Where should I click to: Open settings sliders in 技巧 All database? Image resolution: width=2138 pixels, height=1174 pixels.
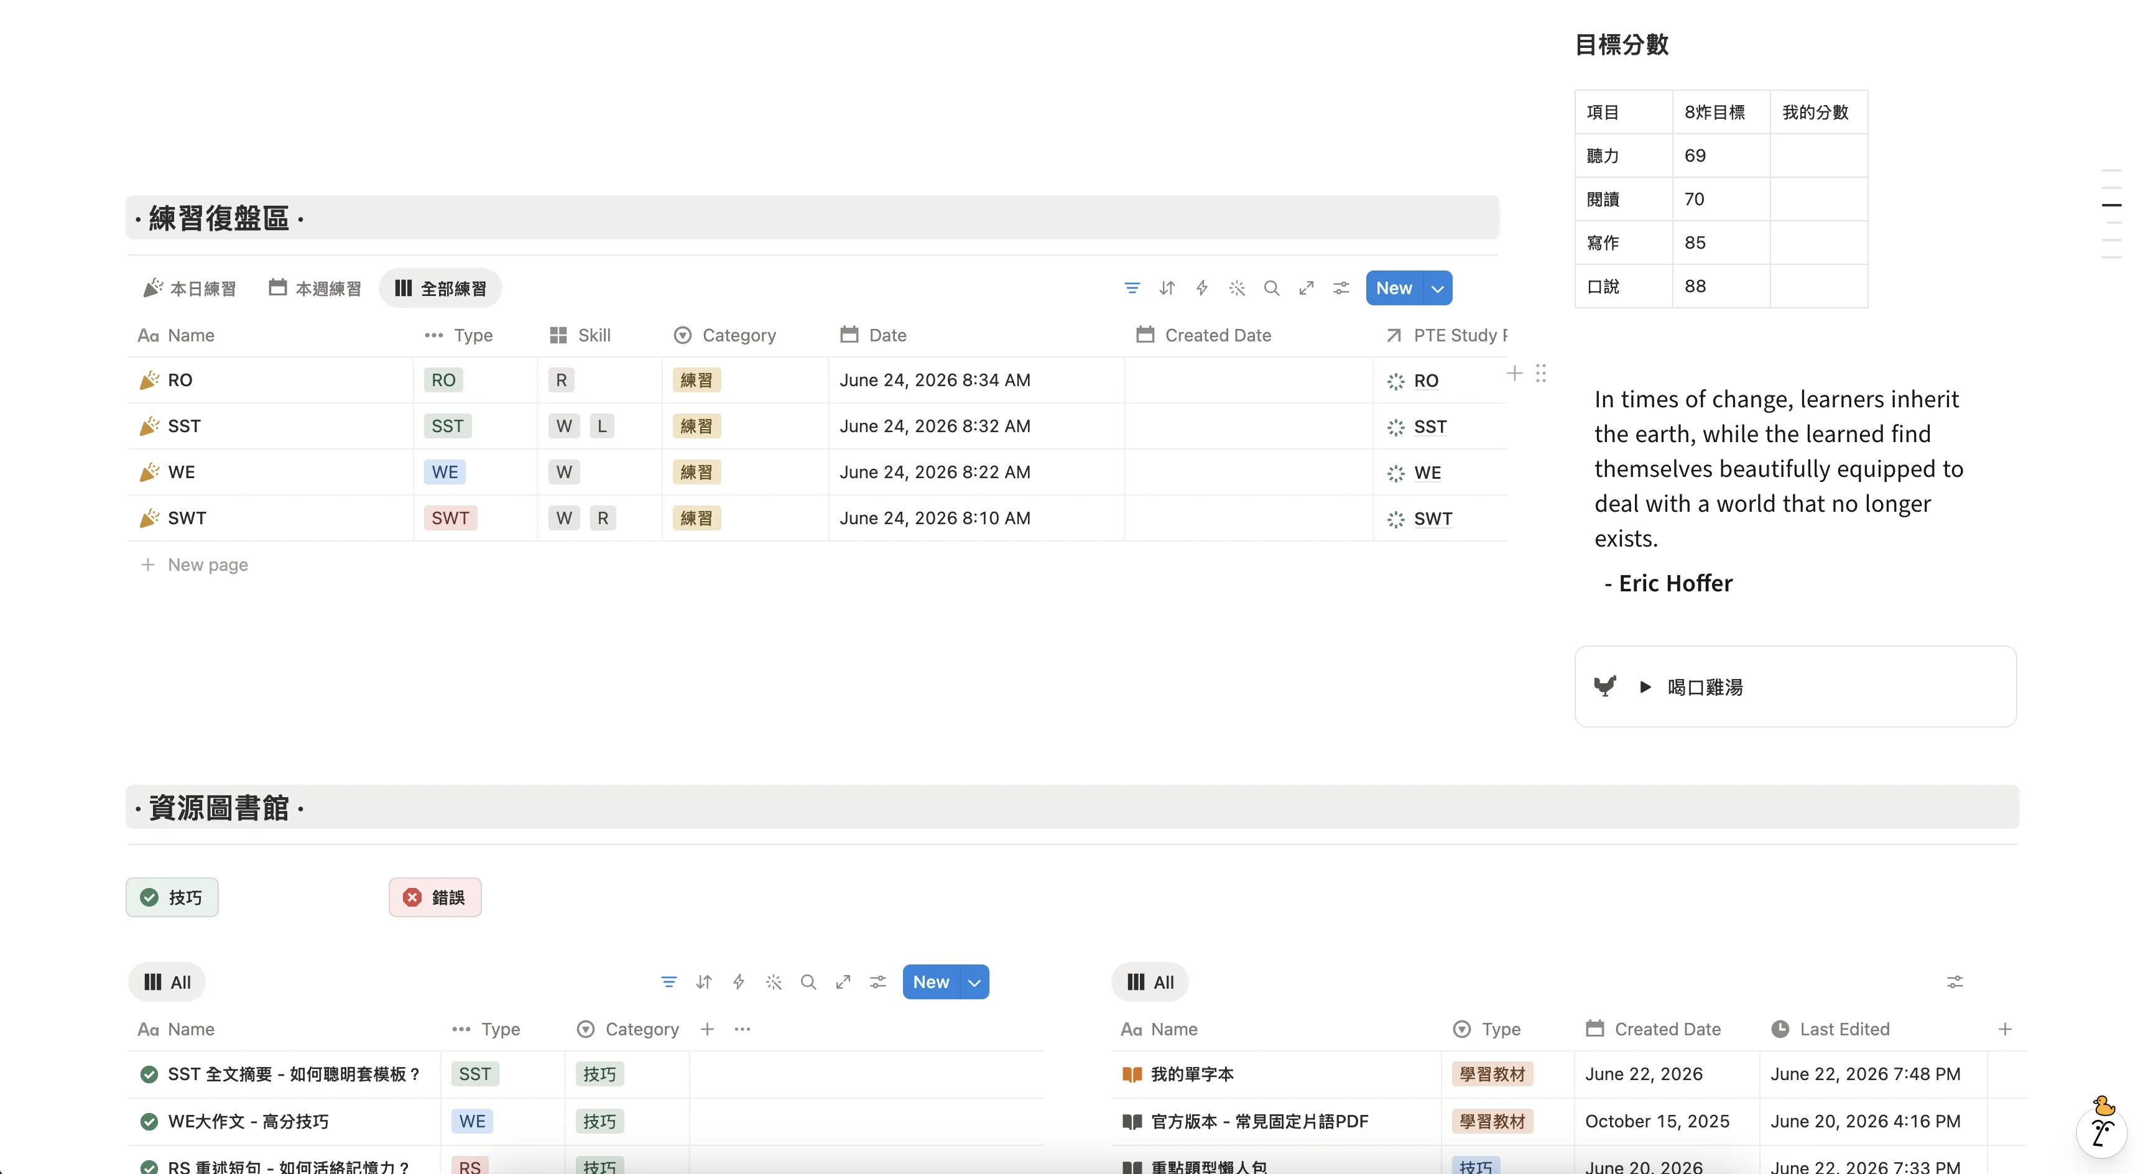(x=878, y=982)
